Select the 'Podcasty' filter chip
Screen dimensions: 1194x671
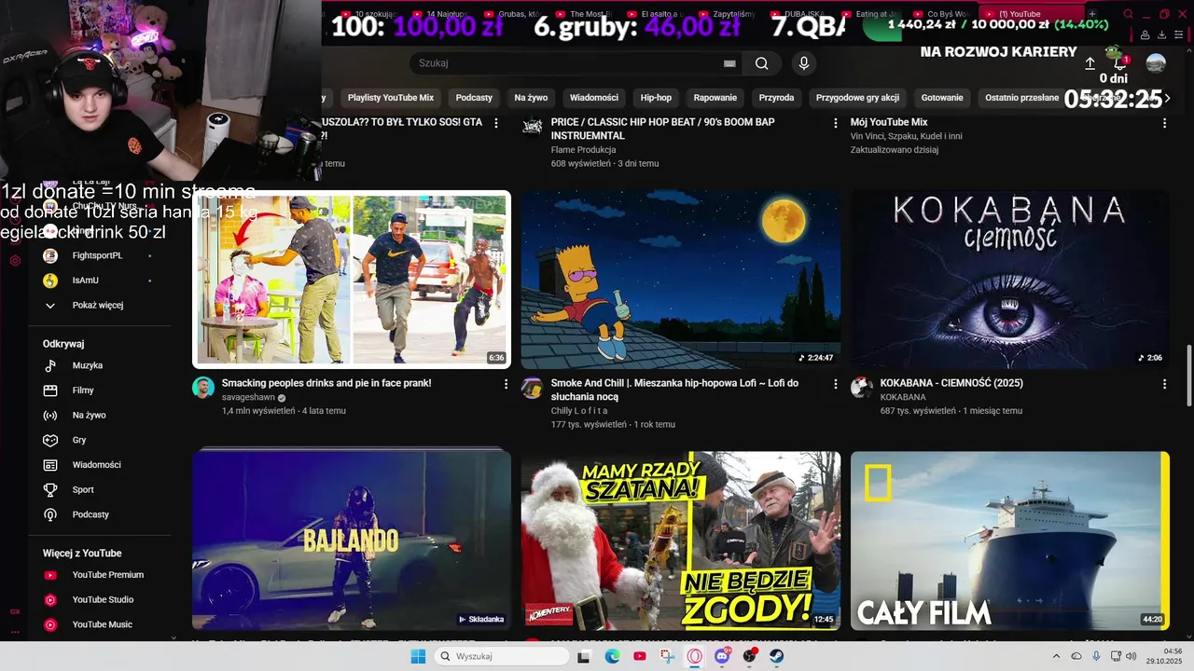(474, 98)
